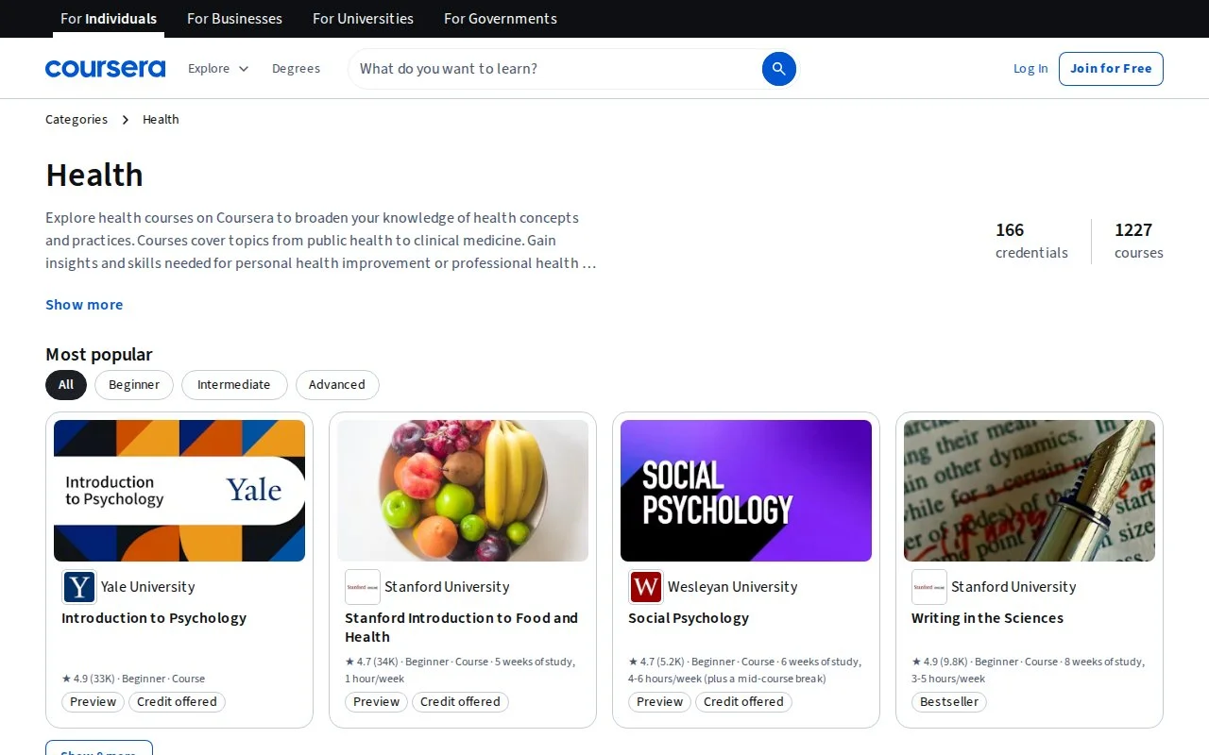Image resolution: width=1209 pixels, height=755 pixels.
Task: Click the Yale University shield logo
Action: [79, 587]
